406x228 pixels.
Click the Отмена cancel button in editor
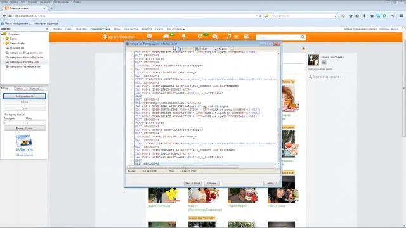212,183
